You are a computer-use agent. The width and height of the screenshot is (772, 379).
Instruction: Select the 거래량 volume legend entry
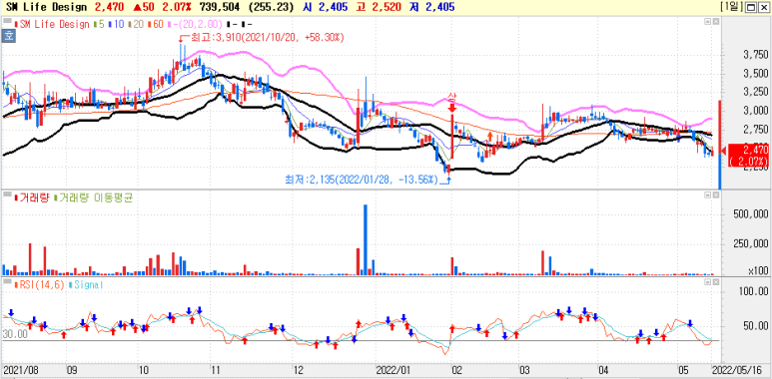coord(33,197)
